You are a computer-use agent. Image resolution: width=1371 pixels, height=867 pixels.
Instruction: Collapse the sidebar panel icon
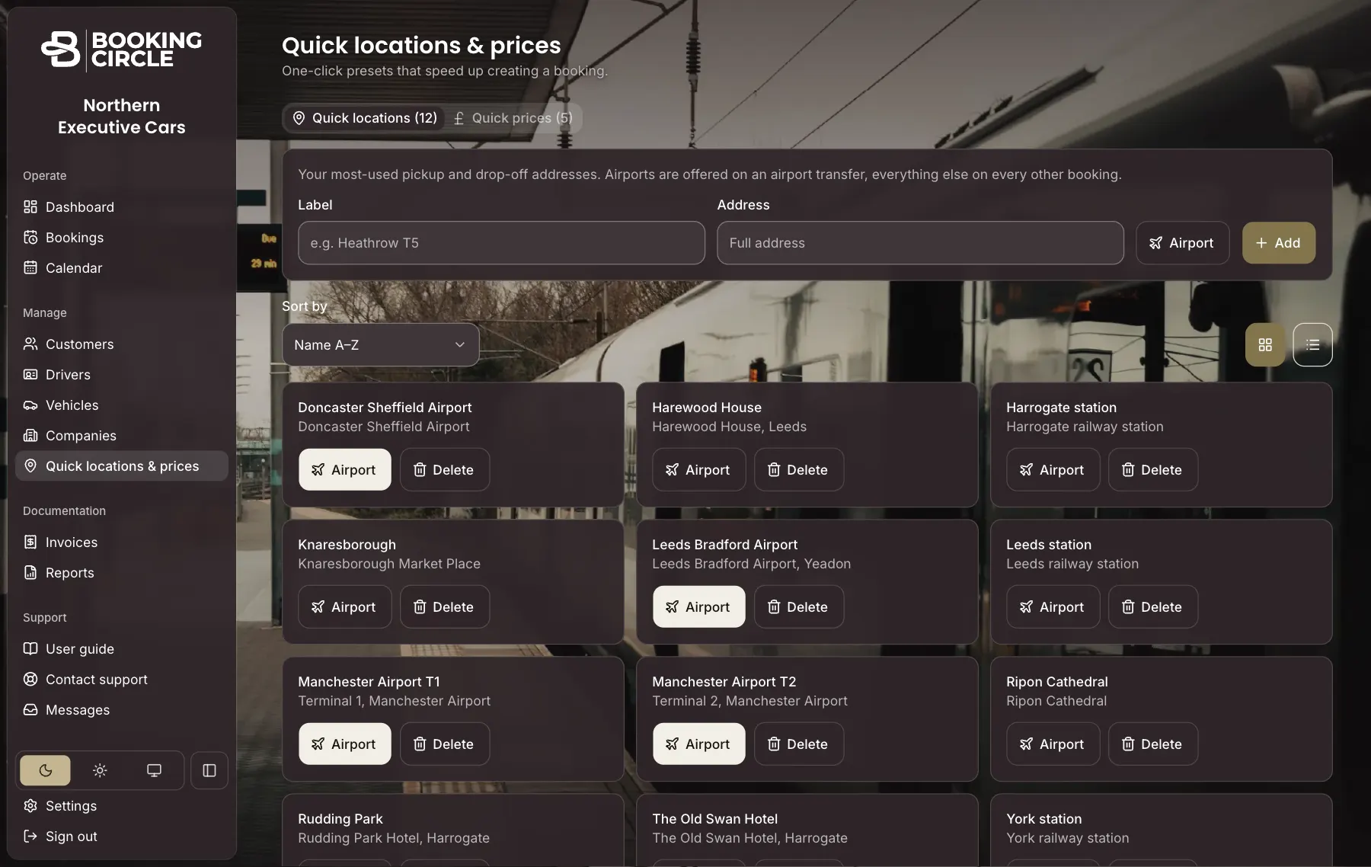pyautogui.click(x=209, y=770)
